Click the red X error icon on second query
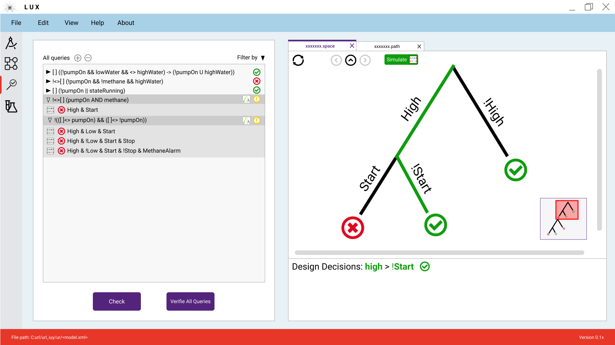This screenshot has height=345, width=615. (x=257, y=81)
